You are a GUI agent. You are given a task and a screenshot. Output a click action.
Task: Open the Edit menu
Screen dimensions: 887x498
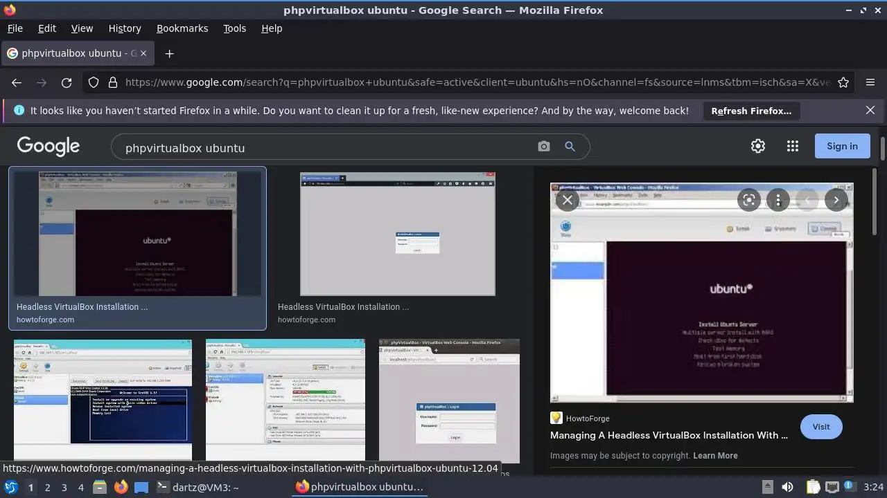[x=47, y=28]
